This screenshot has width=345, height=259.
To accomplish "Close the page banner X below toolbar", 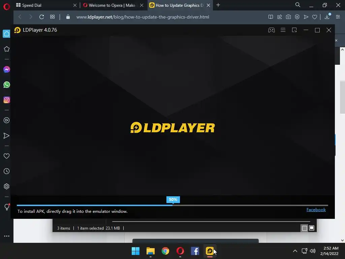I will pyautogui.click(x=336, y=40).
